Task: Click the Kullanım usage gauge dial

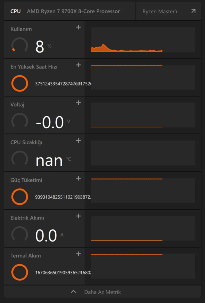Action: pyautogui.click(x=20, y=45)
